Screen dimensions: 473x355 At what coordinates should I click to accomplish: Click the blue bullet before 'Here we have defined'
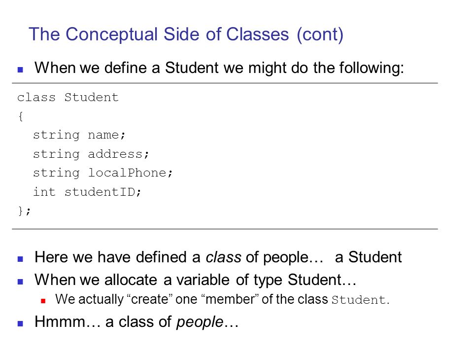[21, 259]
